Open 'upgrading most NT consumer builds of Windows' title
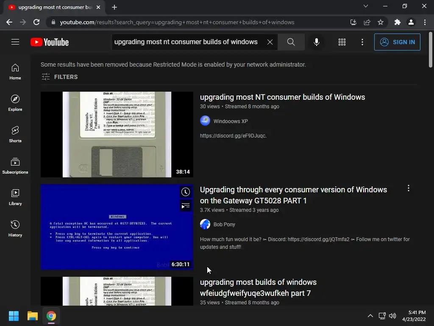The width and height of the screenshot is (434, 326). (x=282, y=97)
